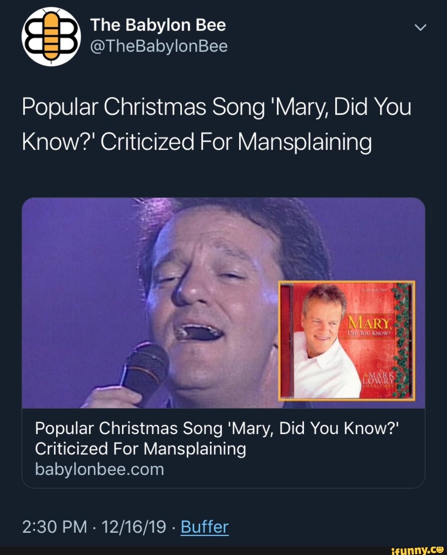Click The Babylon Bee display name
Image resolution: width=447 pixels, height=555 pixels.
click(158, 25)
